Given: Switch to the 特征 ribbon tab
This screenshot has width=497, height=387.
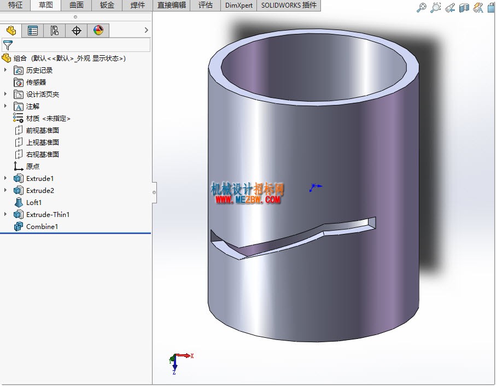Looking at the screenshot, I should [15, 5].
